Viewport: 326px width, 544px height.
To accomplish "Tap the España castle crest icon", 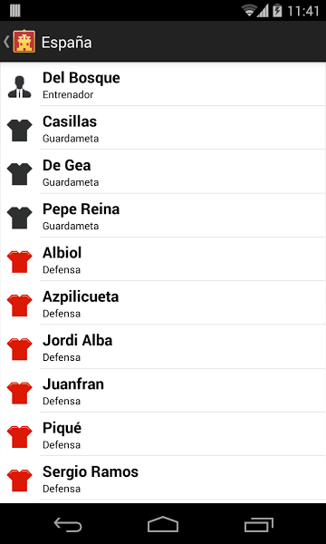I will pyautogui.click(x=24, y=42).
